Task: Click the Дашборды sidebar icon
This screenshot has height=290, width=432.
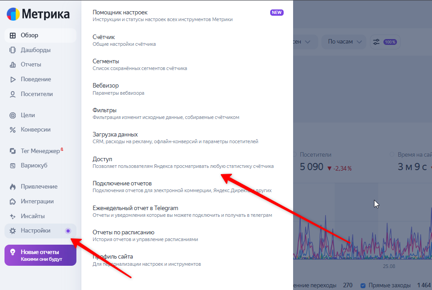Action: tap(13, 50)
